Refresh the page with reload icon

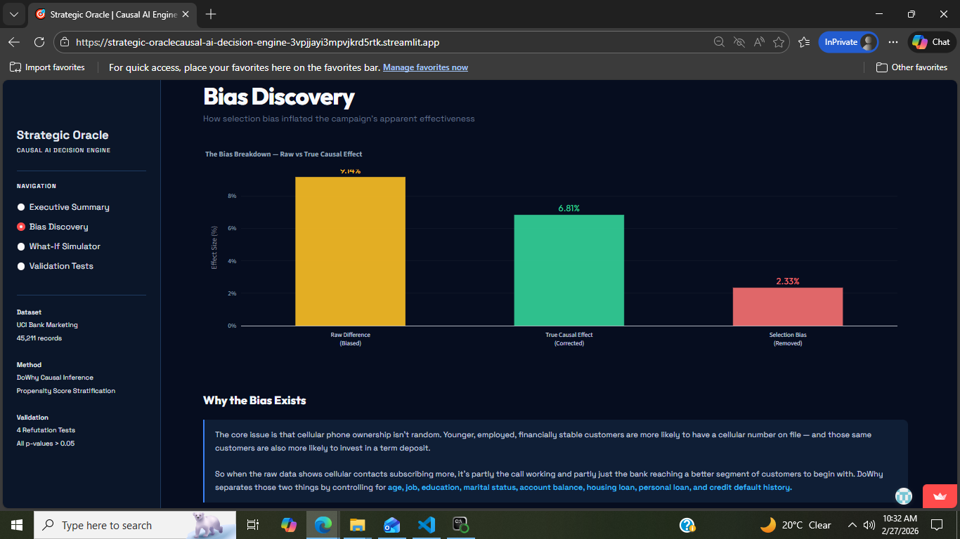tap(39, 42)
